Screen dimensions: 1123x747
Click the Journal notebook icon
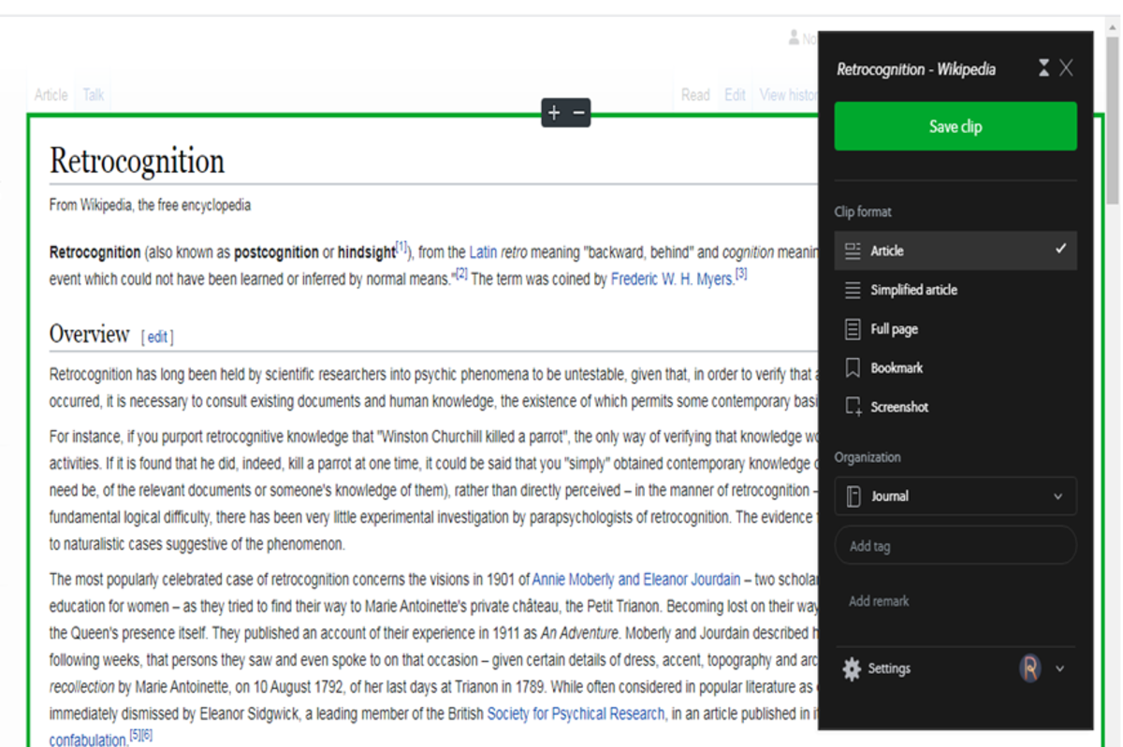tap(854, 496)
